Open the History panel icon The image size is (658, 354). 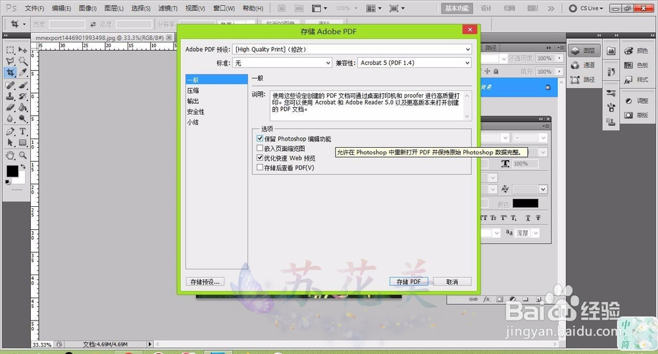coord(611,72)
